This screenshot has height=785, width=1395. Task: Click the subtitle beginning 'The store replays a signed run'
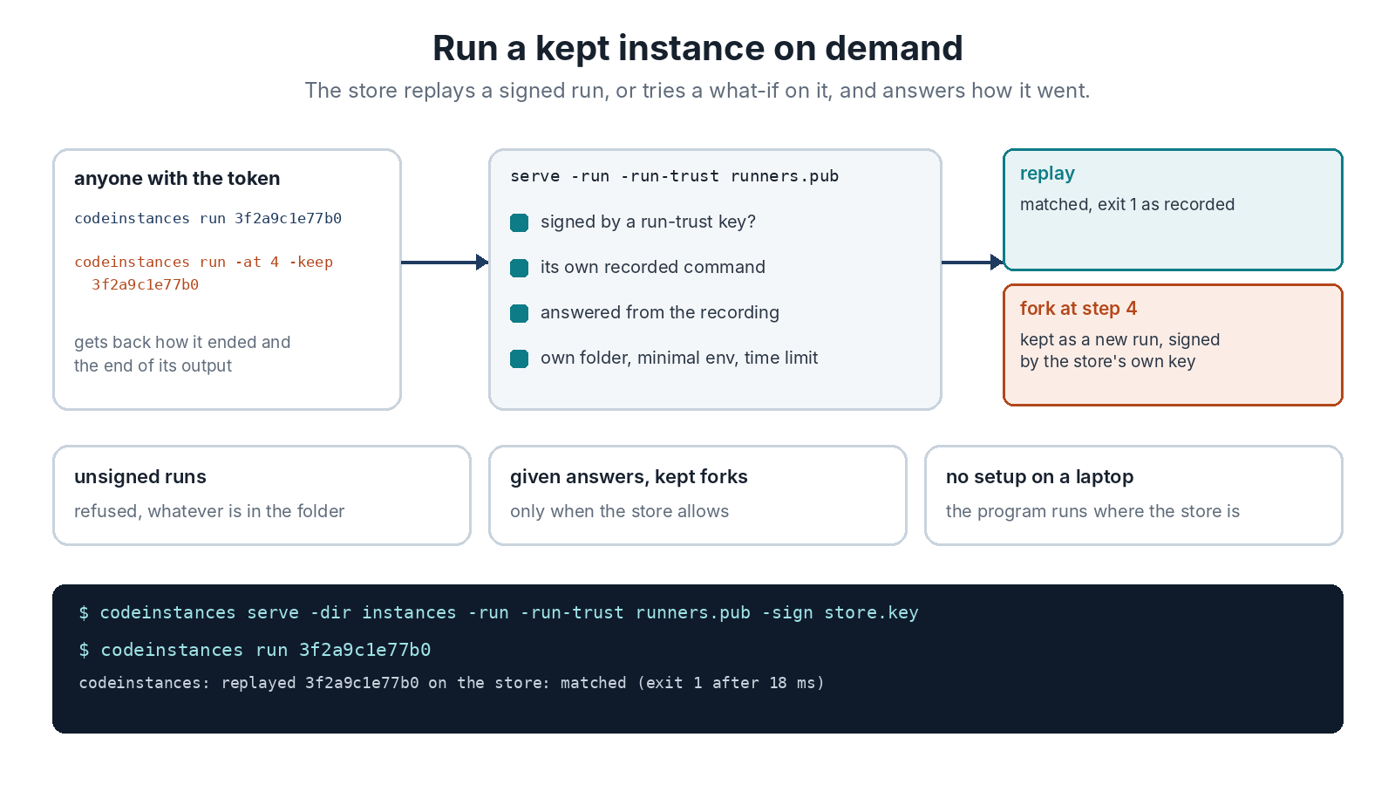click(697, 91)
